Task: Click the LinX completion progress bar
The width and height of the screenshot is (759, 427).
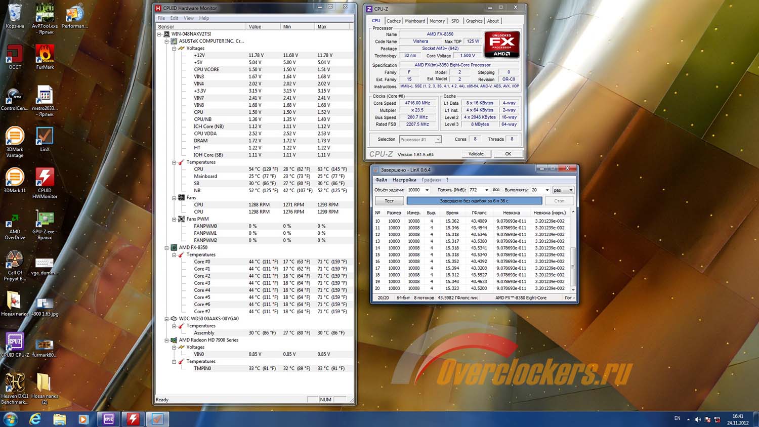Action: coord(474,201)
